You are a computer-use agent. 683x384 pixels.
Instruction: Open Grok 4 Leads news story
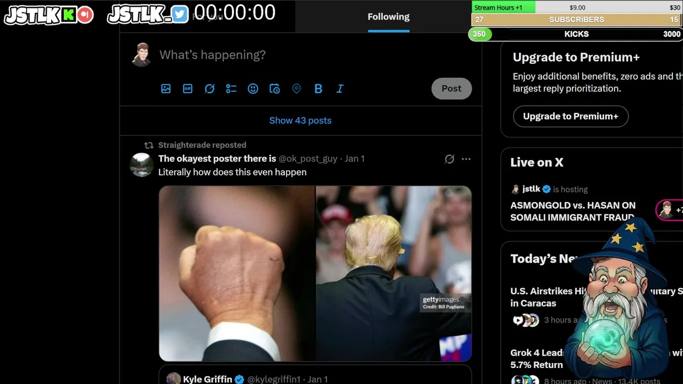(537, 359)
